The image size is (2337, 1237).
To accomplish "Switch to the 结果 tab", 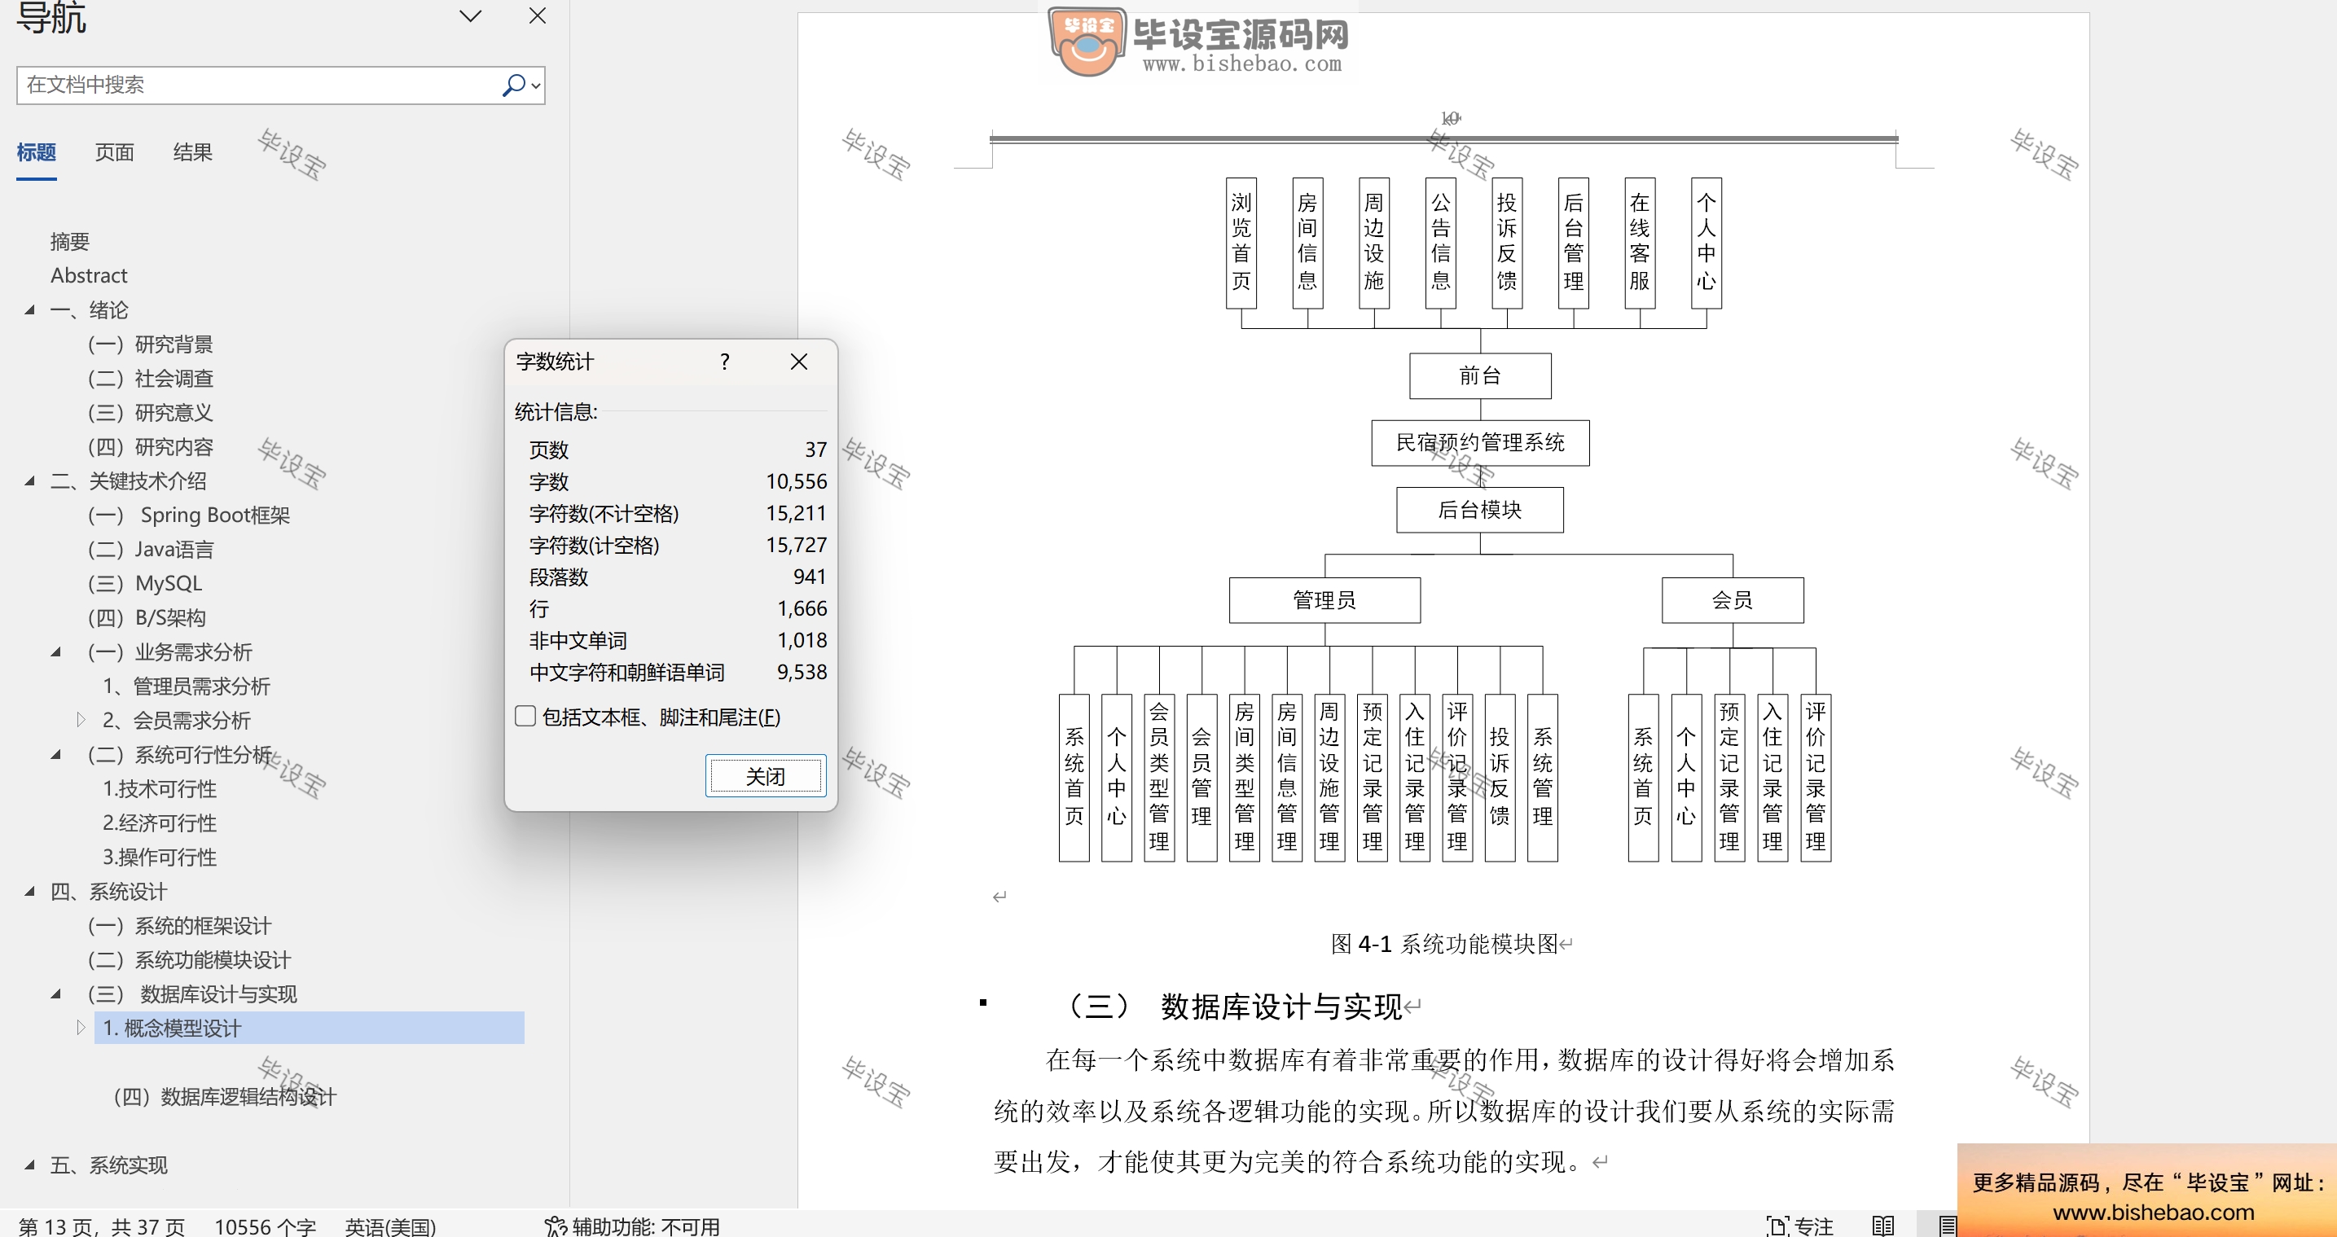I will (x=192, y=152).
